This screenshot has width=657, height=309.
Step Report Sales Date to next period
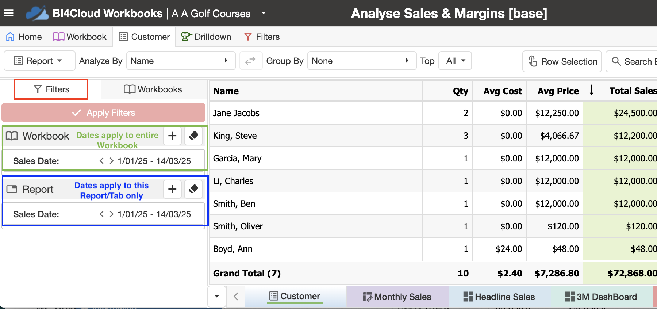(x=111, y=214)
